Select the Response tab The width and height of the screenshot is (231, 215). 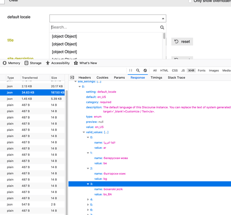tap(138, 77)
